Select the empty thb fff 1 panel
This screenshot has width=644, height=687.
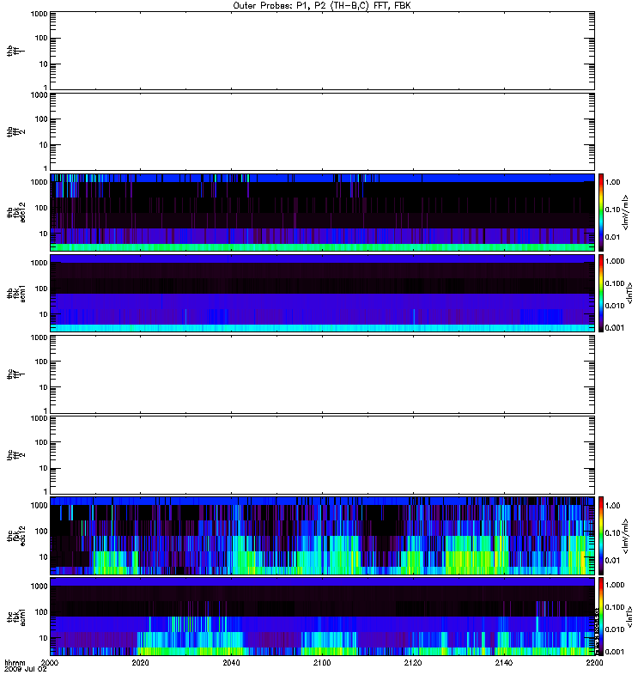(323, 51)
